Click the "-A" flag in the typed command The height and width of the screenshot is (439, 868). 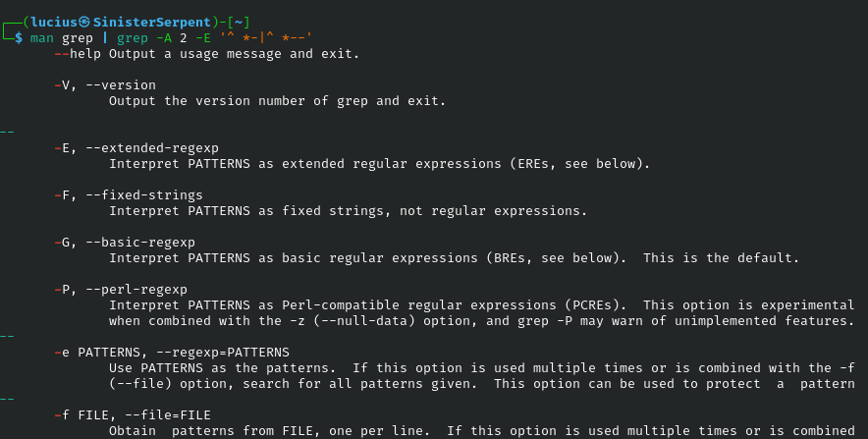(x=159, y=36)
